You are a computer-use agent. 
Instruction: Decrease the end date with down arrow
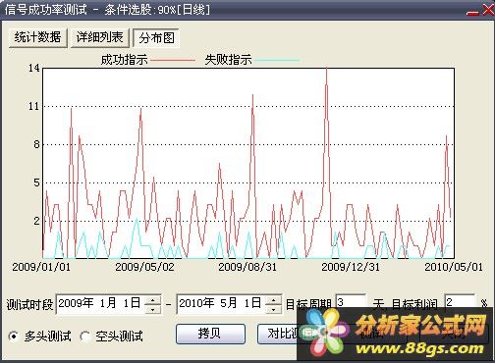tap(273, 309)
